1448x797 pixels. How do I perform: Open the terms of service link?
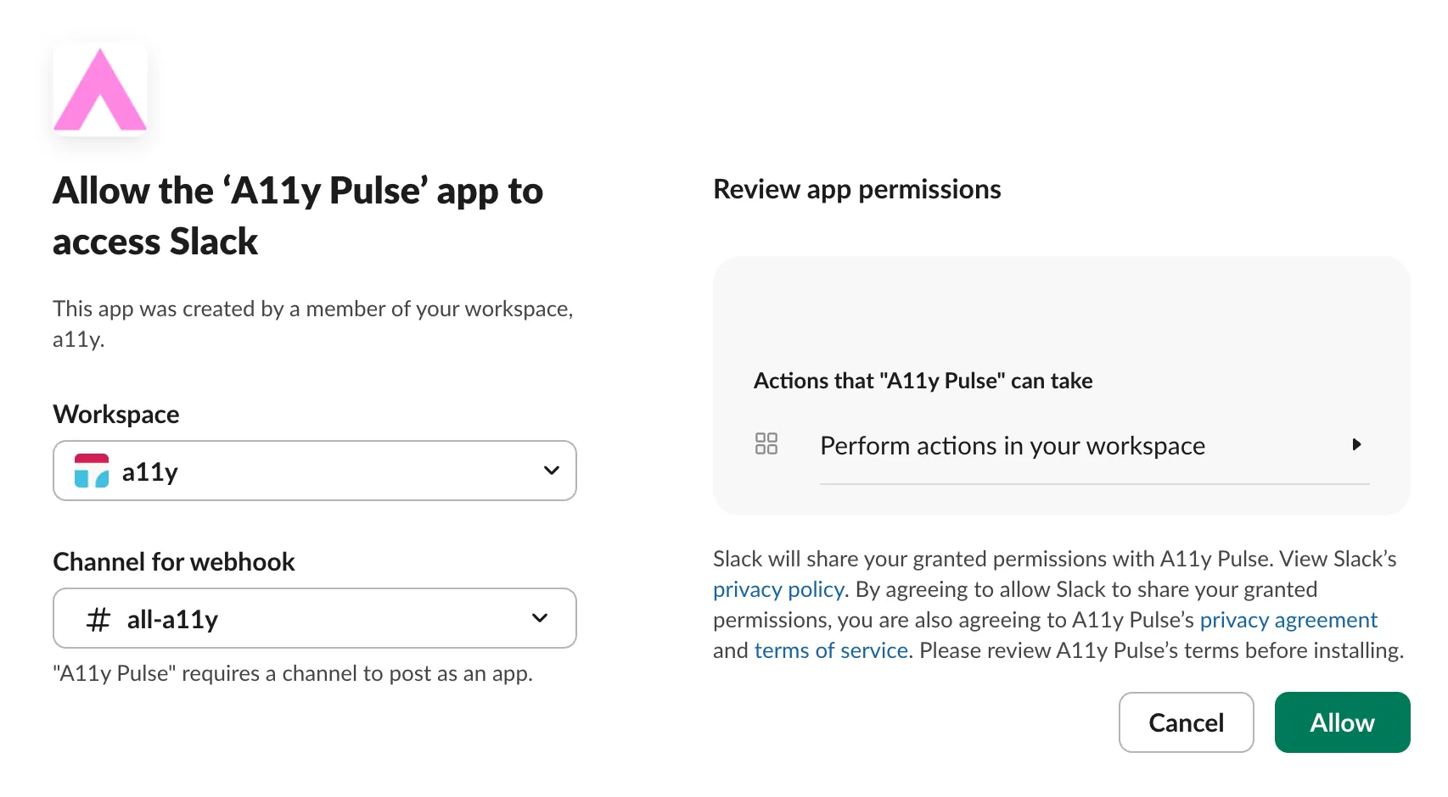(831, 650)
